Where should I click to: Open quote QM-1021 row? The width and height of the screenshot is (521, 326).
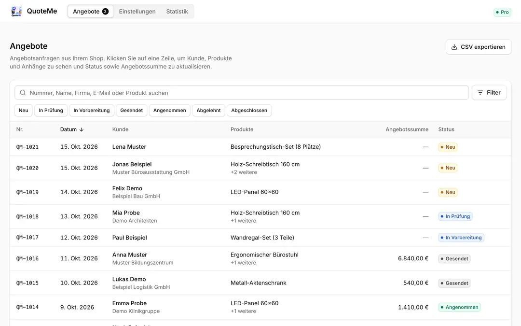[x=260, y=147]
